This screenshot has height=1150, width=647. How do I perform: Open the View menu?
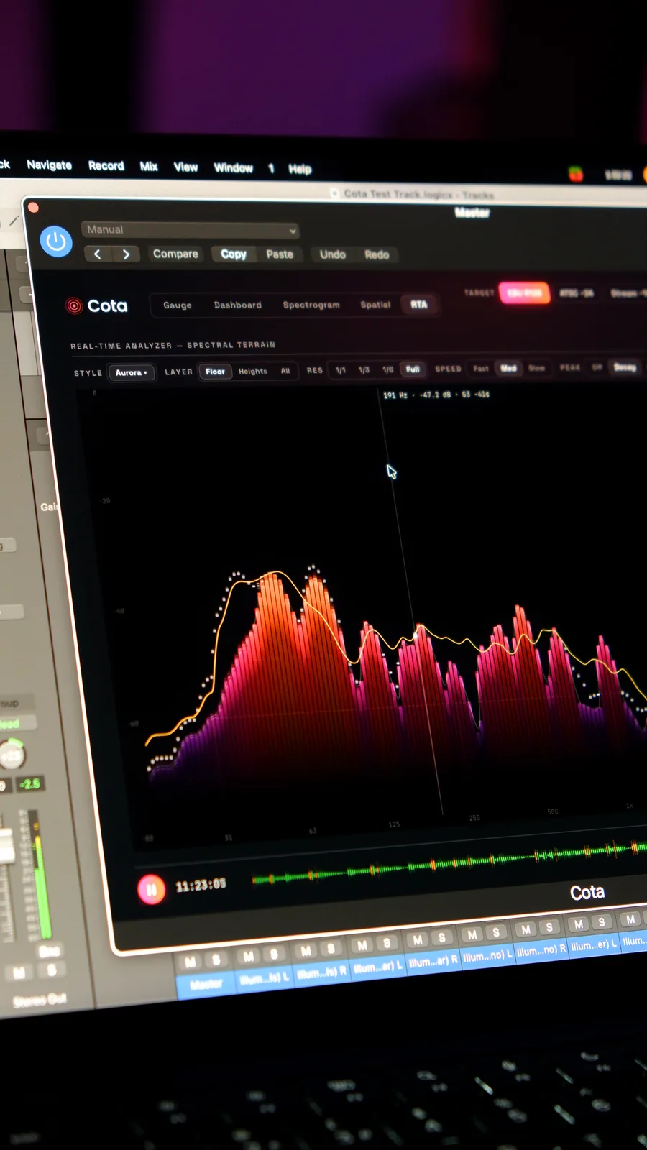tap(185, 167)
